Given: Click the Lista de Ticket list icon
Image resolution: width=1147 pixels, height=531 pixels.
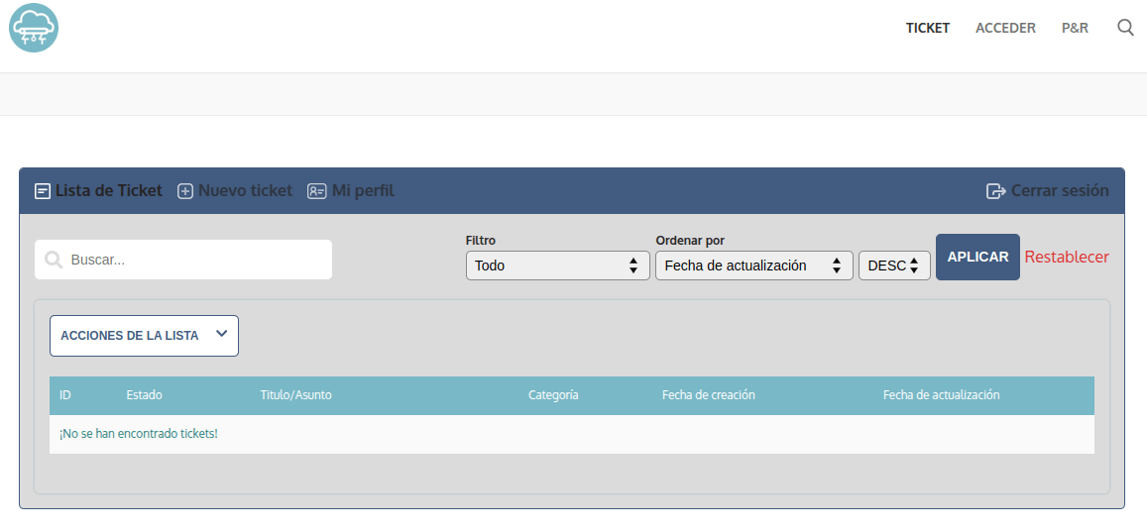Looking at the screenshot, I should (x=43, y=191).
